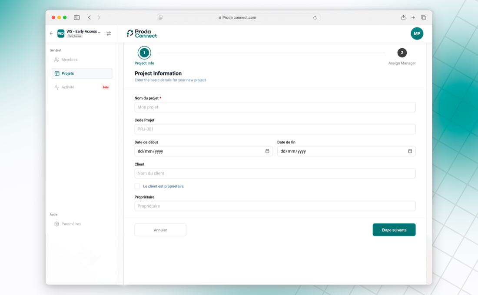
Task: Click the Proda Connect logo
Action: (x=142, y=33)
